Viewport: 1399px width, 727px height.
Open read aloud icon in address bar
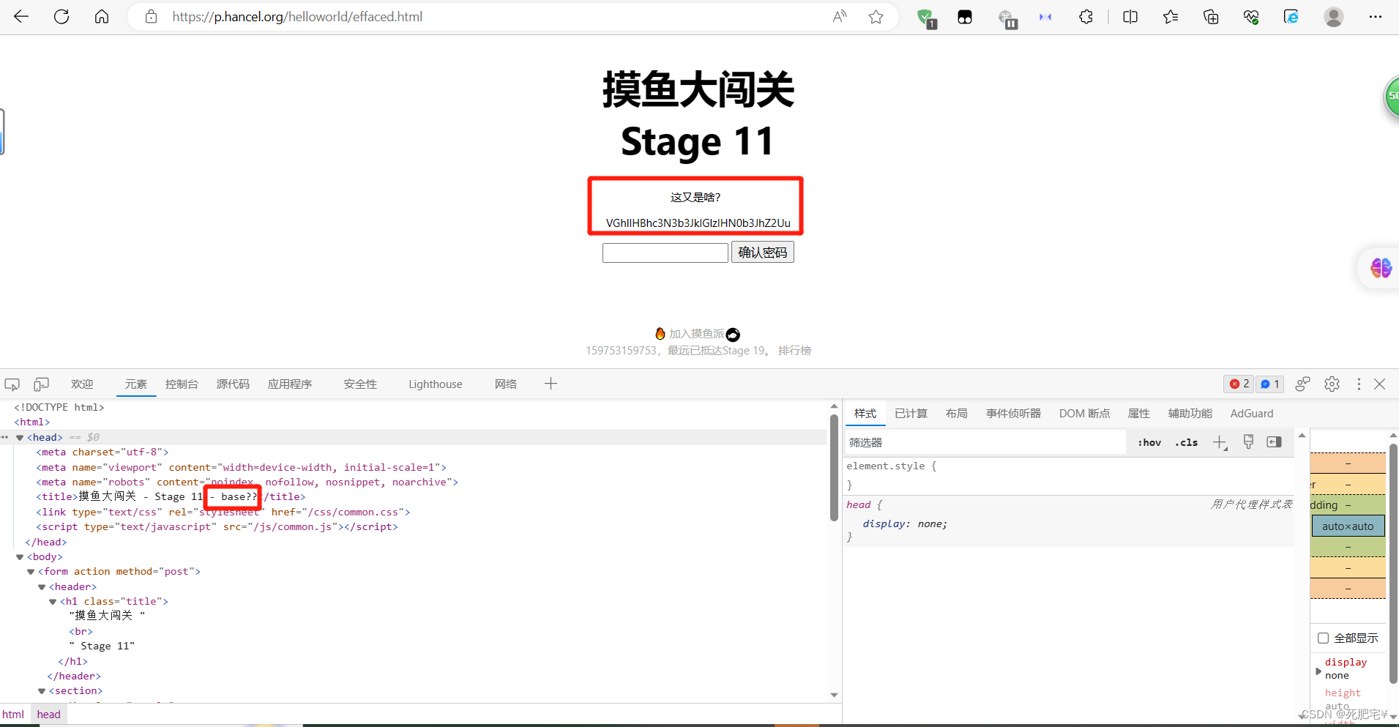click(x=840, y=16)
